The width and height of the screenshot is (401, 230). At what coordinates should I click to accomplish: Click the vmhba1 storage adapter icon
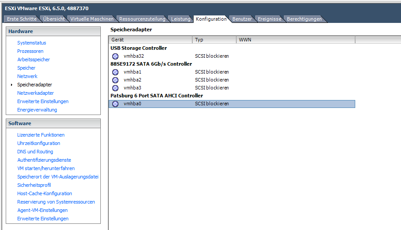click(115, 72)
